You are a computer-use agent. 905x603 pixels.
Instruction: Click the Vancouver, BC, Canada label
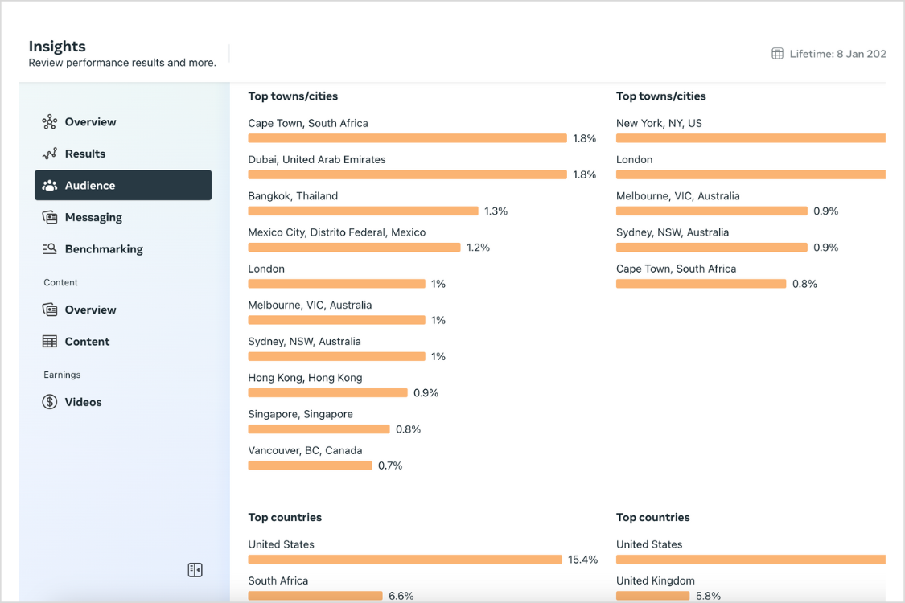pos(306,450)
